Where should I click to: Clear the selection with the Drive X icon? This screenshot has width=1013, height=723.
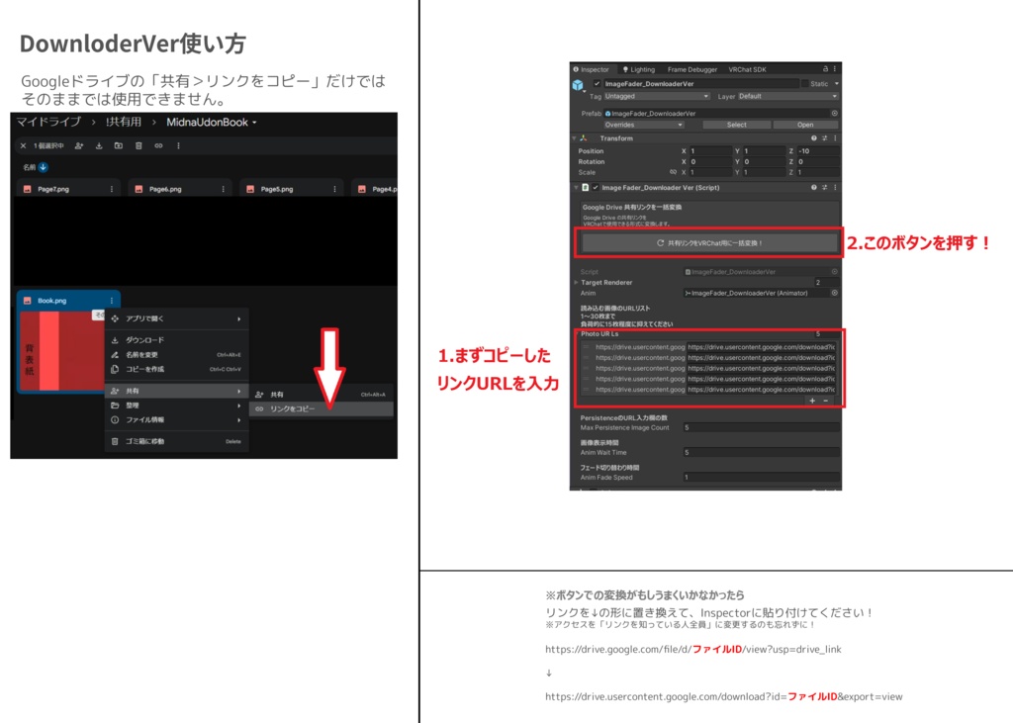24,146
